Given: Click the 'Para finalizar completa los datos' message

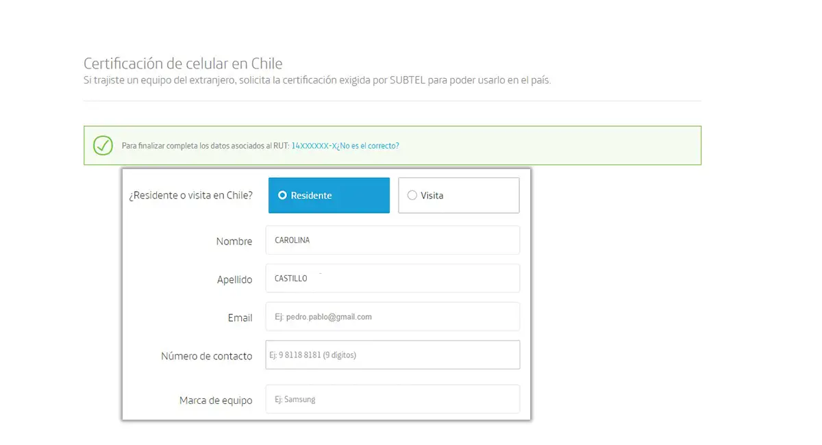Looking at the screenshot, I should click(x=206, y=146).
